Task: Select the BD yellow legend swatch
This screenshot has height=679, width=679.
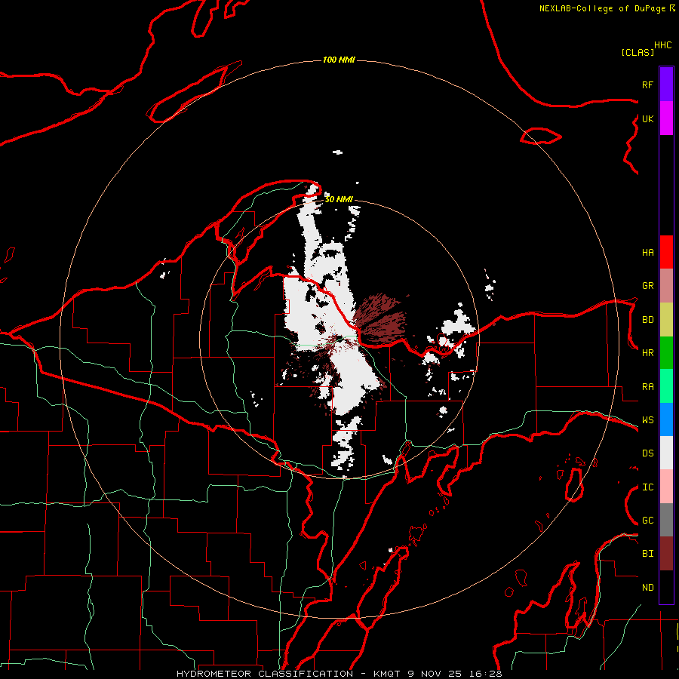Action: click(666, 320)
